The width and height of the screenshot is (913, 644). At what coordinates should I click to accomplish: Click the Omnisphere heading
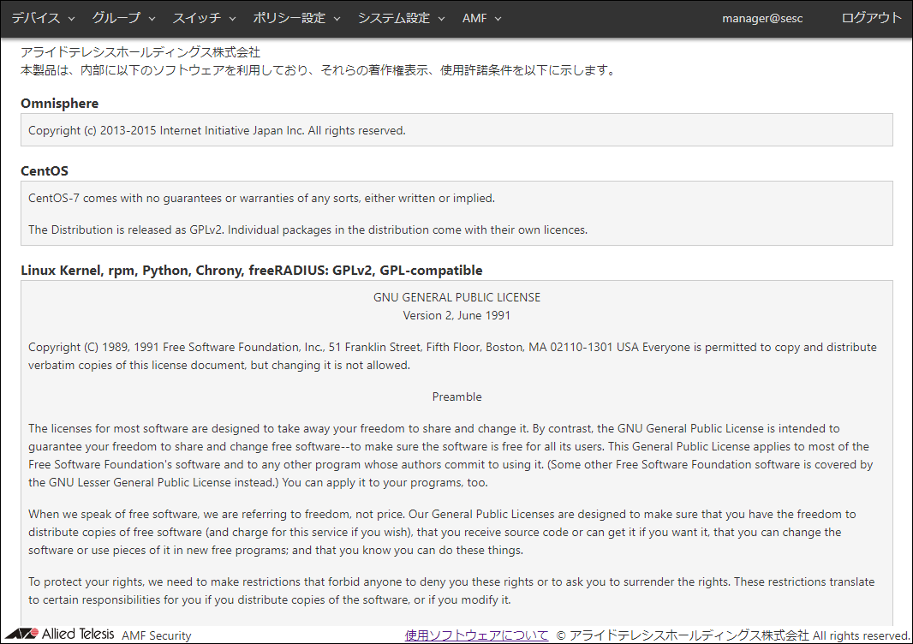59,103
